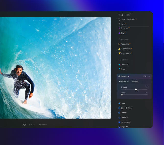This screenshot has height=145, width=164.
Task: Click the Structure panel title
Action: pos(125,76)
